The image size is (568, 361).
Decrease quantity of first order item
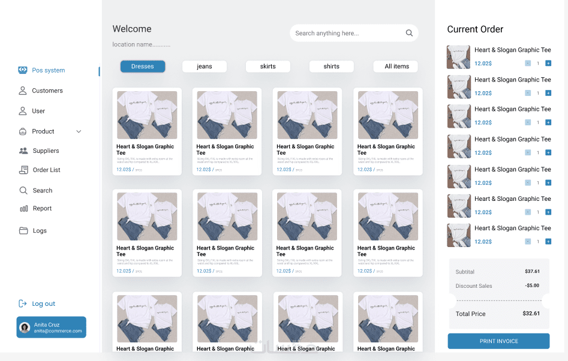point(528,64)
